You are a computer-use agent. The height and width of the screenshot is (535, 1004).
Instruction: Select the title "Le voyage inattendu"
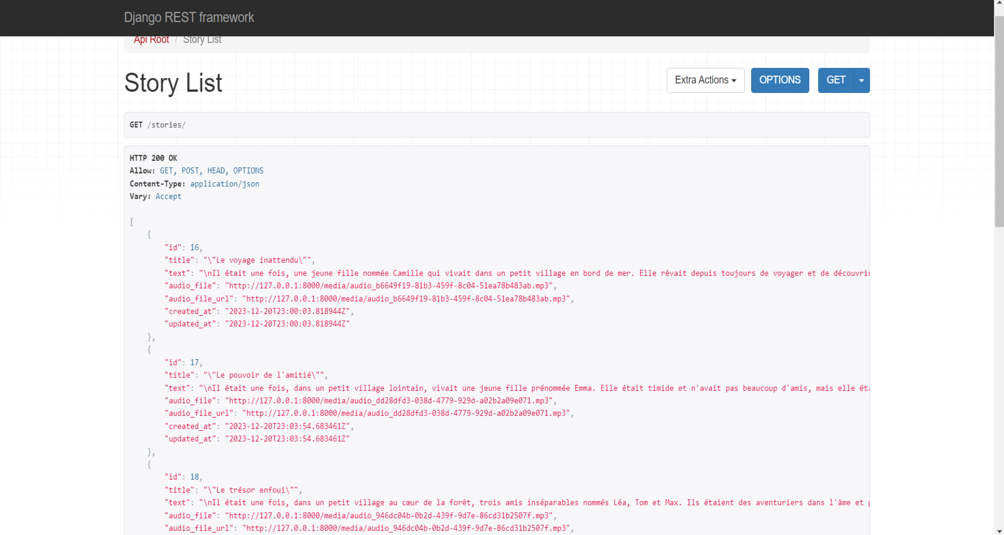coord(257,260)
